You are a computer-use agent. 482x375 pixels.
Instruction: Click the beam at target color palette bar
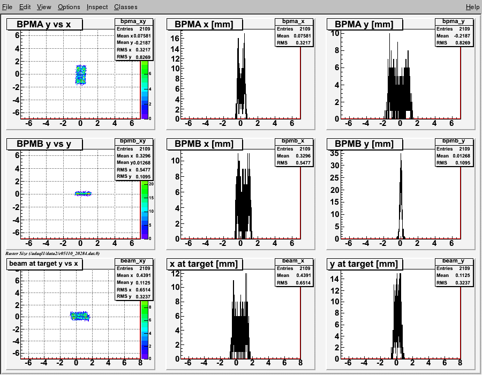click(x=145, y=329)
